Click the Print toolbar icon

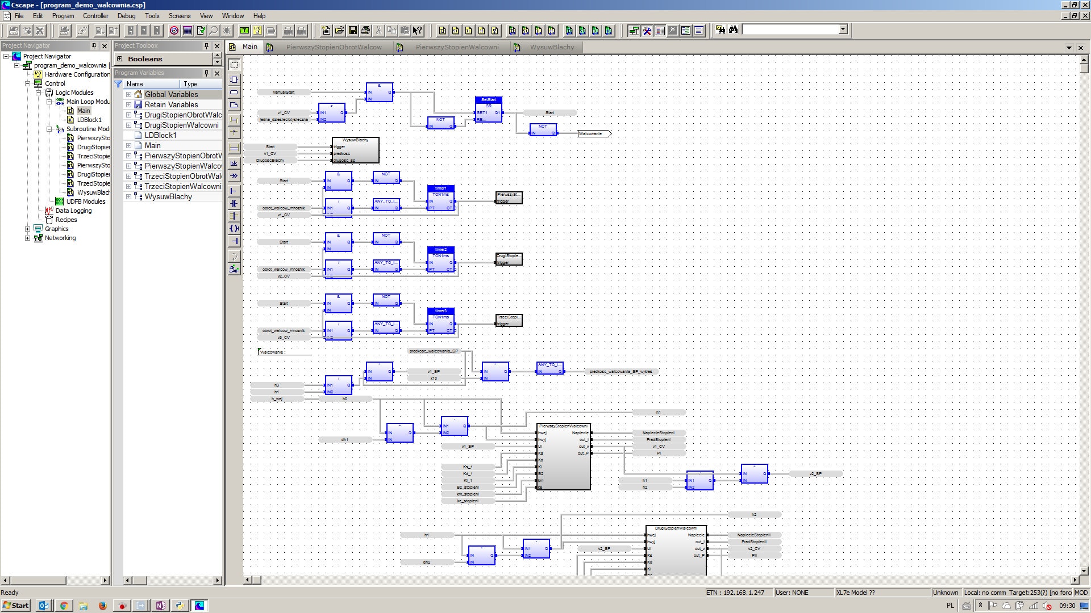365,30
